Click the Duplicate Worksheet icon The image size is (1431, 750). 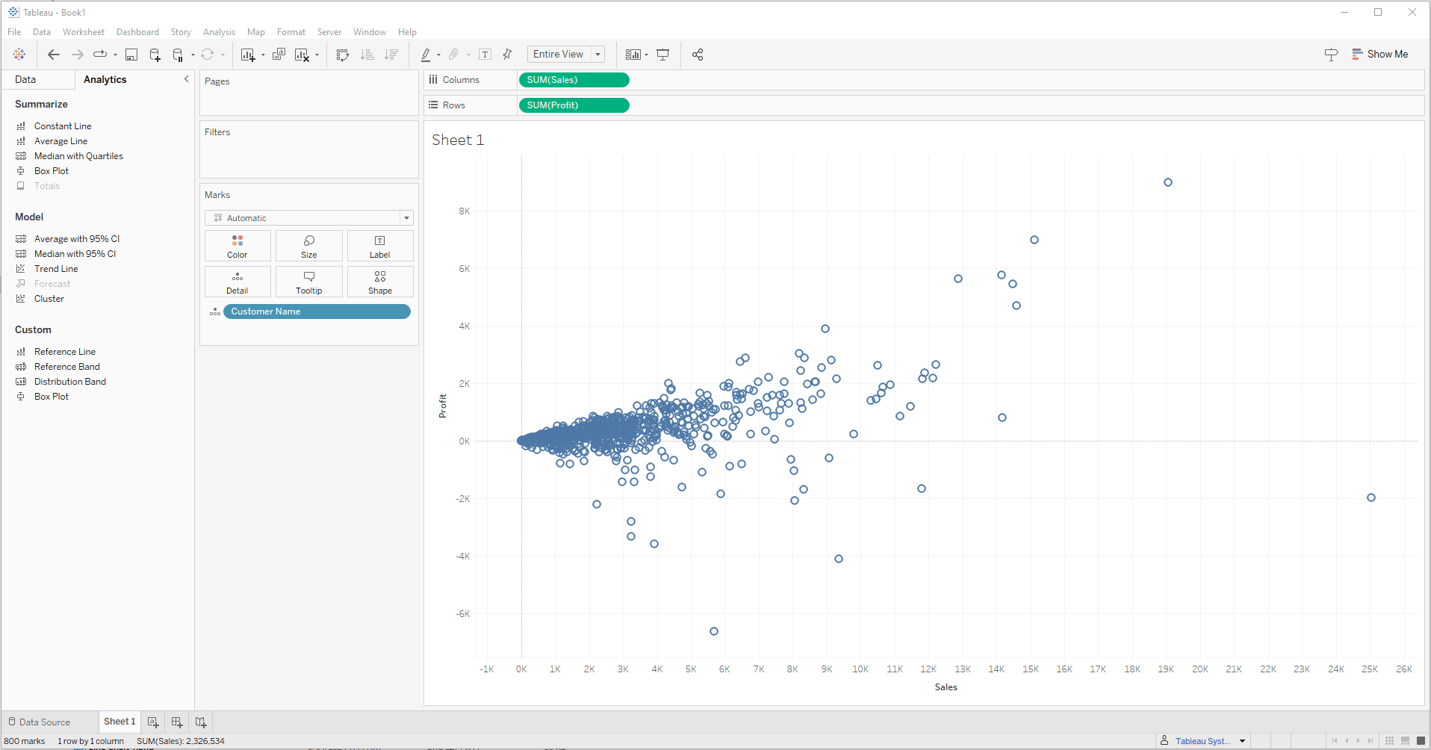[x=279, y=55]
